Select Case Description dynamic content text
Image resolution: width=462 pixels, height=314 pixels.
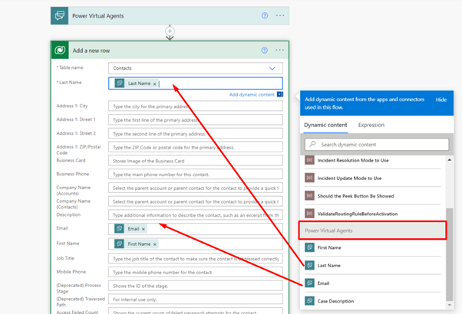click(335, 301)
